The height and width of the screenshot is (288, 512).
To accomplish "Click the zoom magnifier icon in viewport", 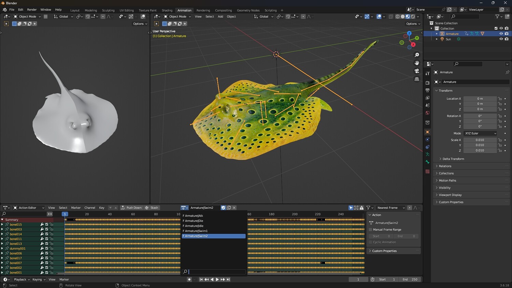I will click(x=417, y=55).
